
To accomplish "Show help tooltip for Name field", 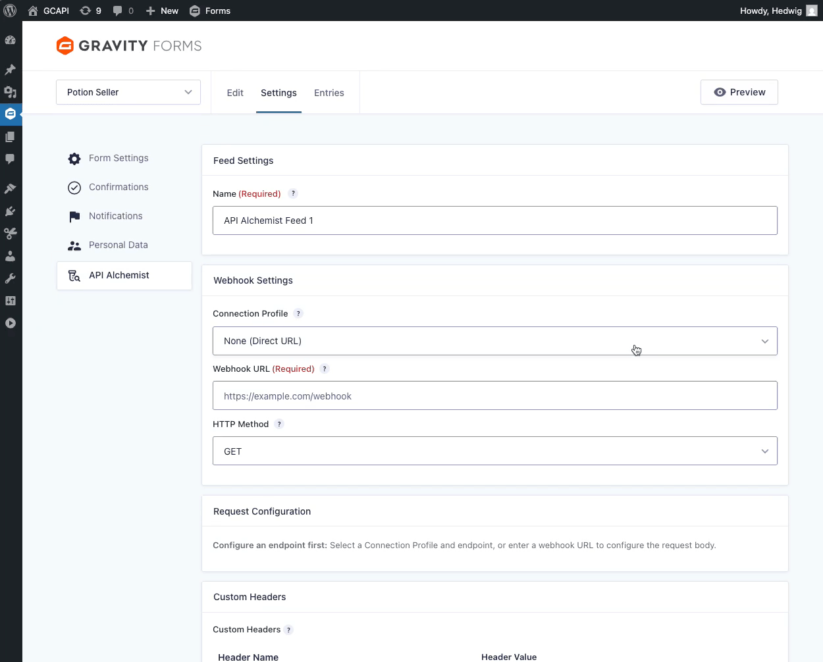I will click(x=294, y=193).
